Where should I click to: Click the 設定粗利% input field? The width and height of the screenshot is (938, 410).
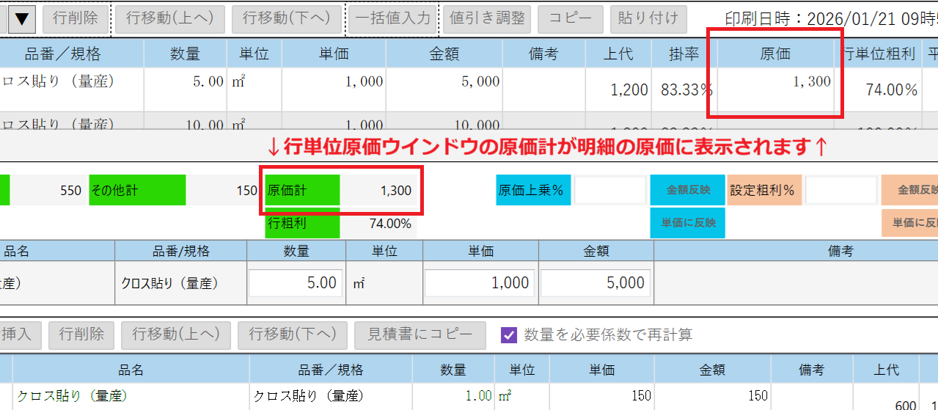(840, 190)
